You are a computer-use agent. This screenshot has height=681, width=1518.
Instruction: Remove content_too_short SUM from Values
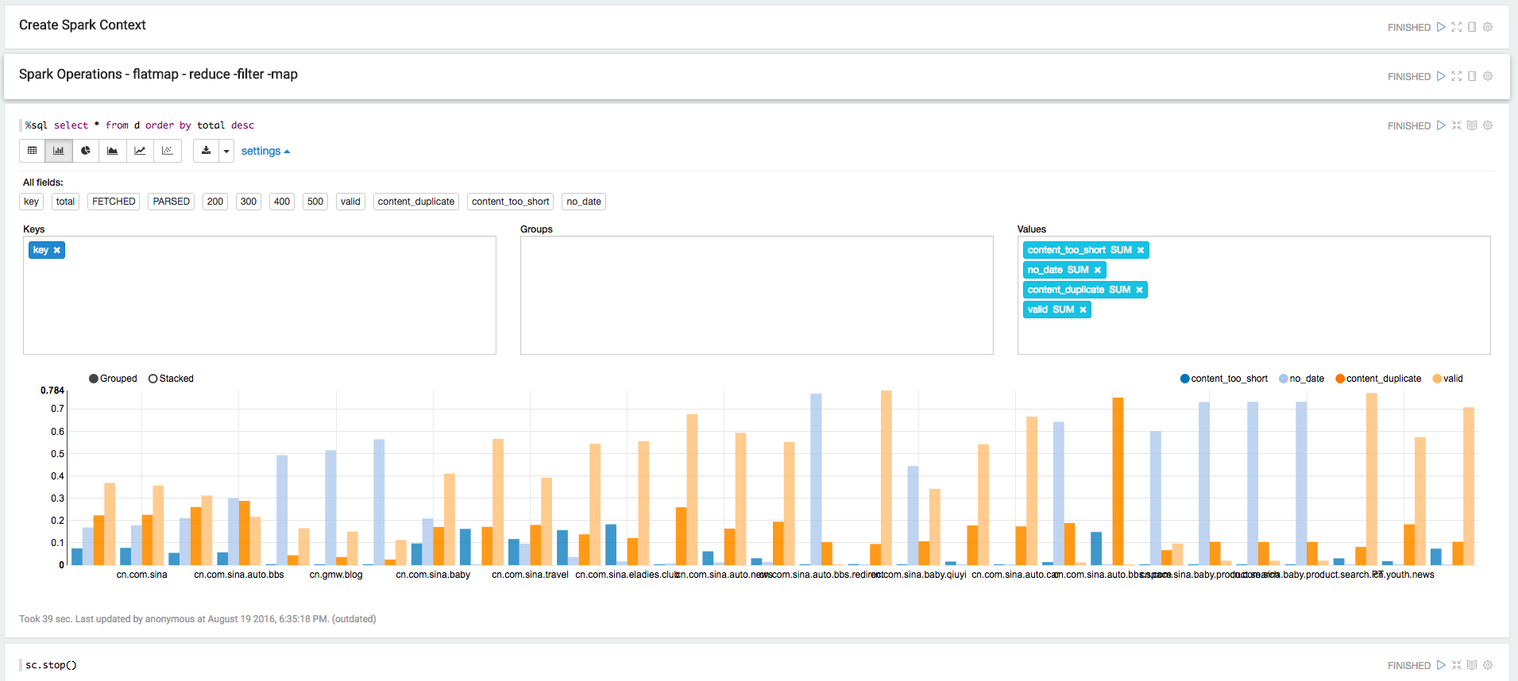point(1141,250)
